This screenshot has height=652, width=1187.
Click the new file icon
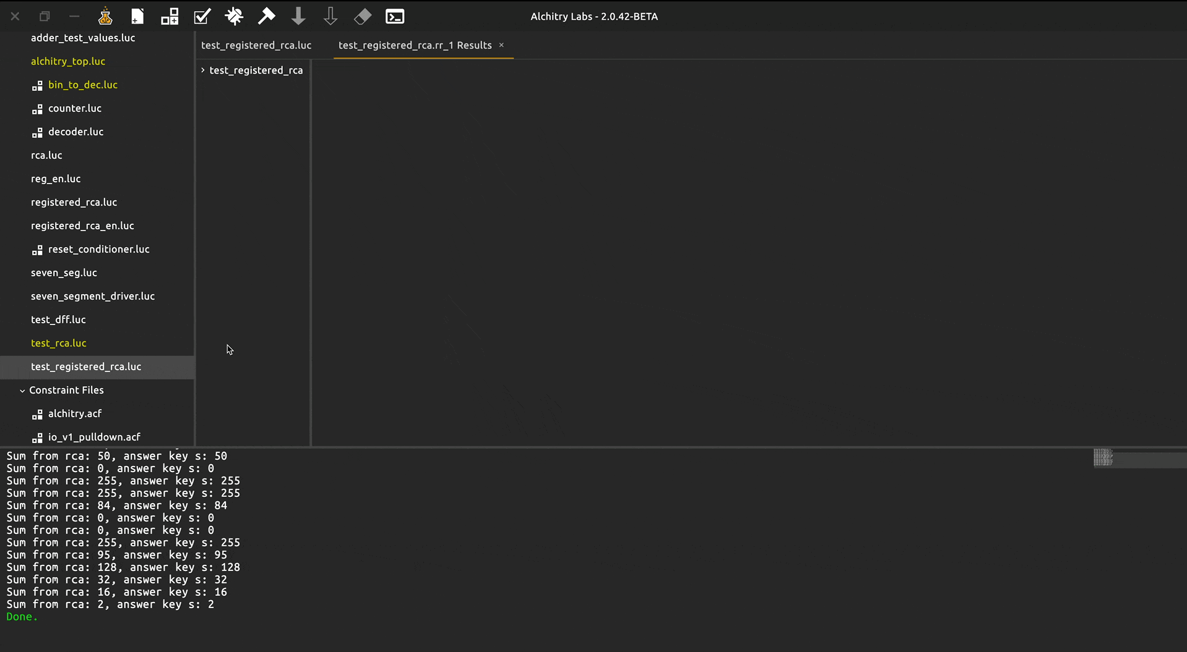tap(137, 17)
